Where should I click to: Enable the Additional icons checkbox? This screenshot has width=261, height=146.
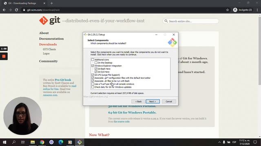93,60
